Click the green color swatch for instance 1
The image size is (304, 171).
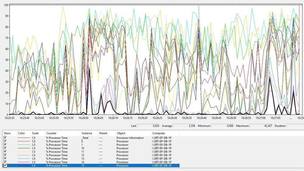tap(24, 145)
